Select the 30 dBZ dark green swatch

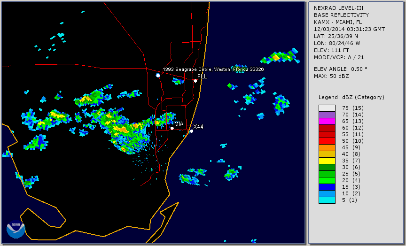pyautogui.click(x=327, y=167)
